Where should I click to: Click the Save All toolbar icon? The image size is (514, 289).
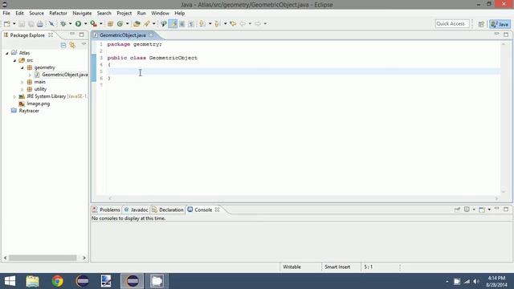click(x=31, y=23)
